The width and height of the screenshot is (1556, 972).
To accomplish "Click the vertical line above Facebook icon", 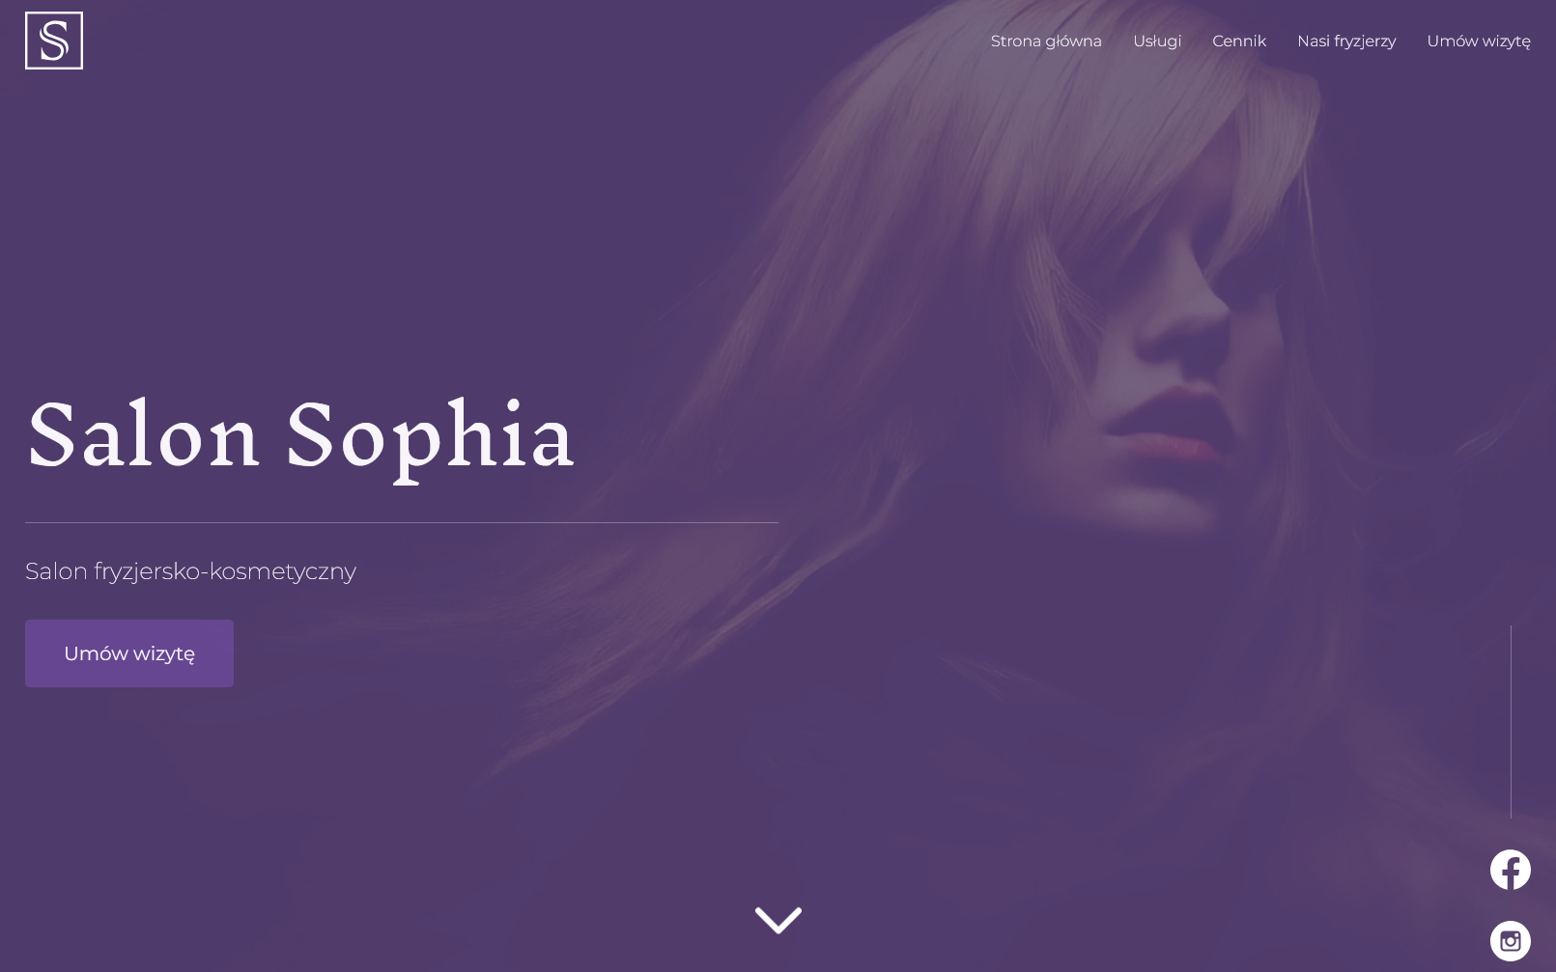I will (1511, 722).
